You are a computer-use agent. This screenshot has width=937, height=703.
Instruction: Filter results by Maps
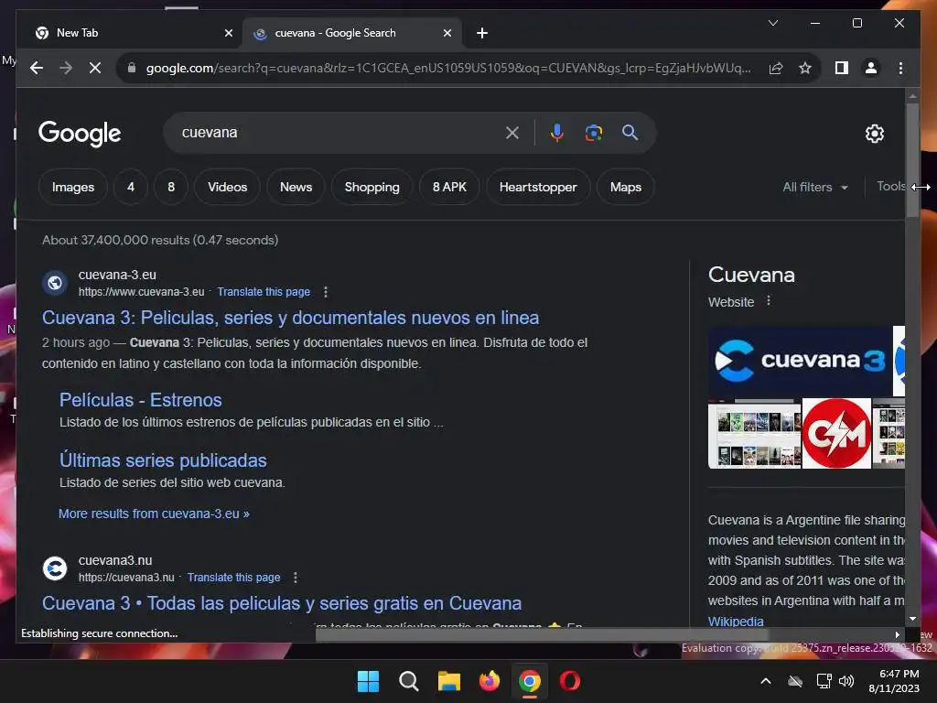tap(626, 187)
